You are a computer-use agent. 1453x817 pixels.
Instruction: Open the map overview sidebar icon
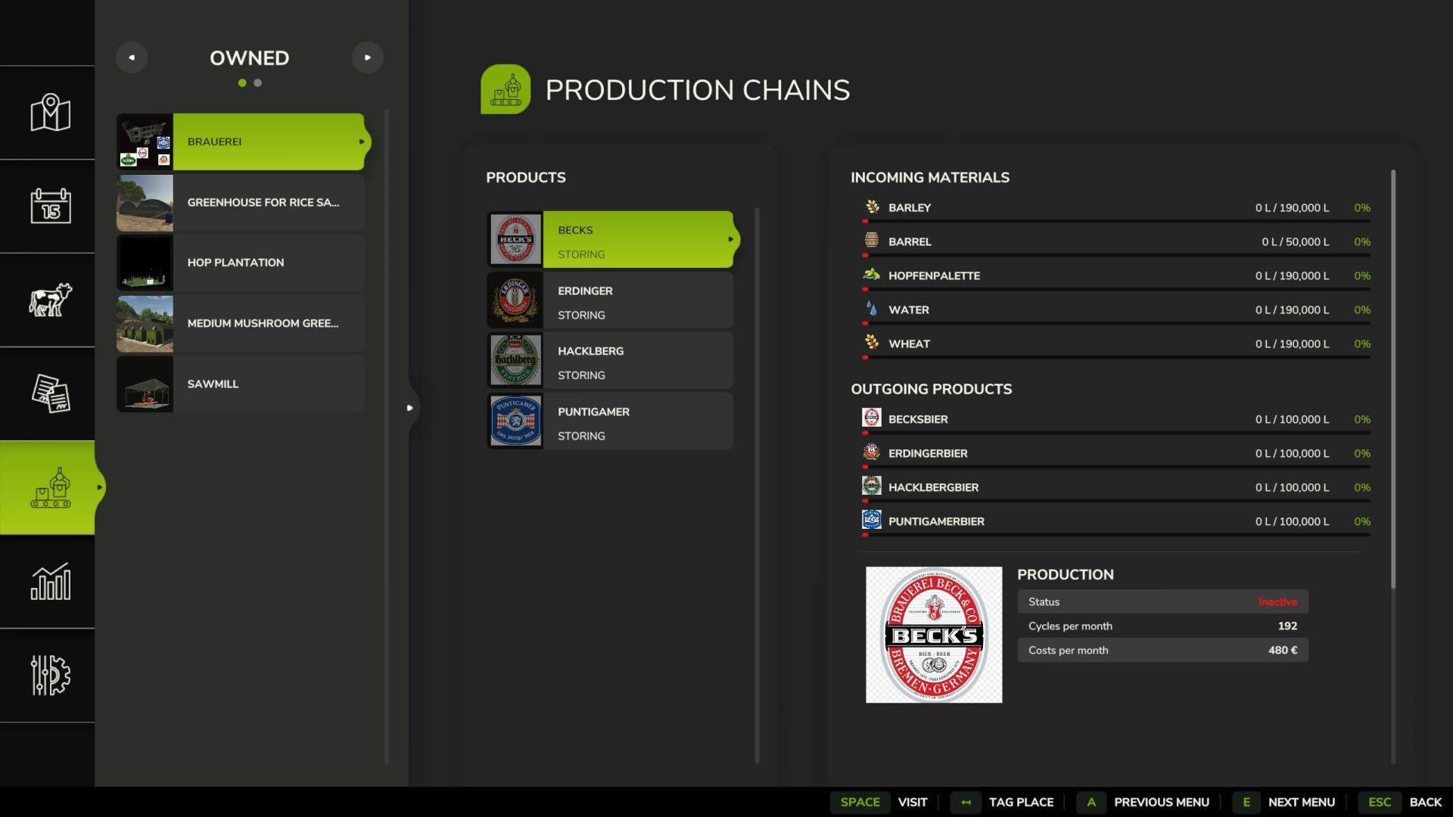pyautogui.click(x=50, y=113)
